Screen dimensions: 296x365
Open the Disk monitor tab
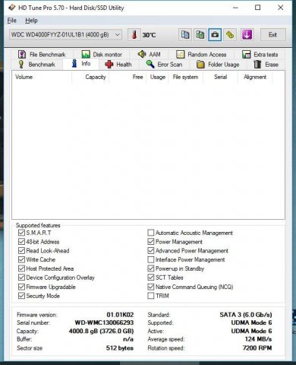(x=102, y=54)
